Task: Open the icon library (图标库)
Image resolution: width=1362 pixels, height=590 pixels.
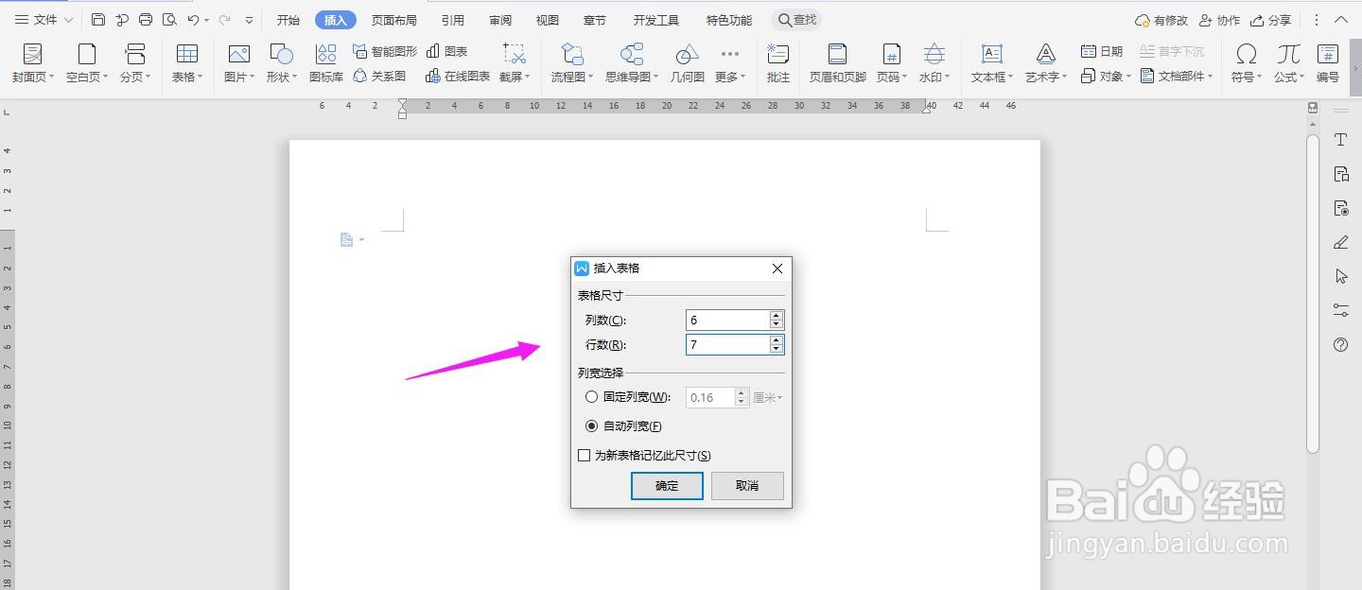Action: (326, 63)
